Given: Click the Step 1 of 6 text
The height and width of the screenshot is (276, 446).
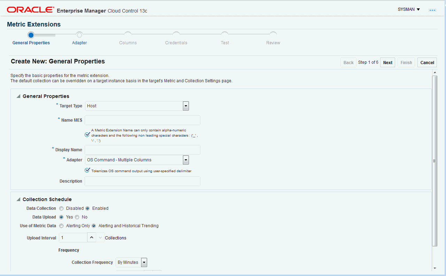Looking at the screenshot, I should 368,62.
